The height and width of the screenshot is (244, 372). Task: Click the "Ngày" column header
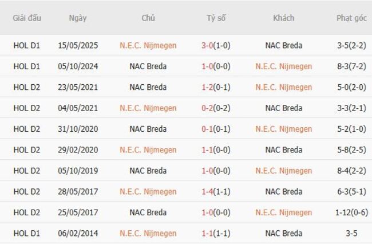(x=78, y=18)
